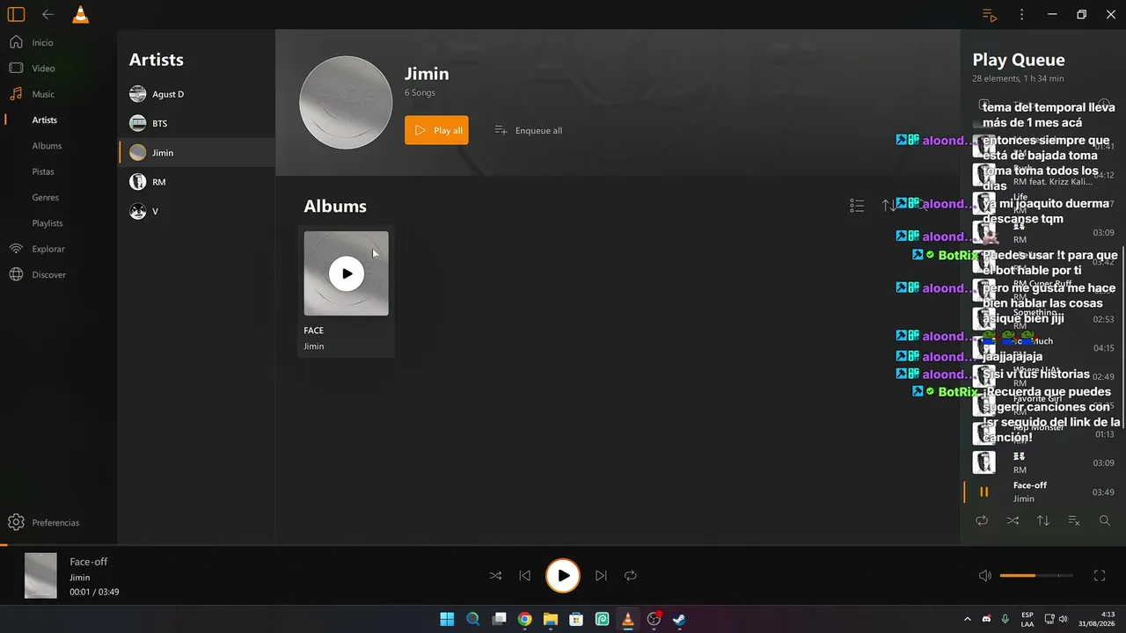The height and width of the screenshot is (633, 1126).
Task: Open Steam from the taskbar
Action: coord(679,619)
